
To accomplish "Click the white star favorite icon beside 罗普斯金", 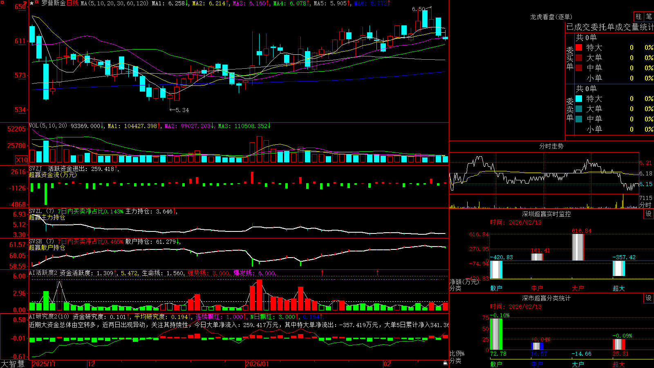I will click(x=32, y=3).
